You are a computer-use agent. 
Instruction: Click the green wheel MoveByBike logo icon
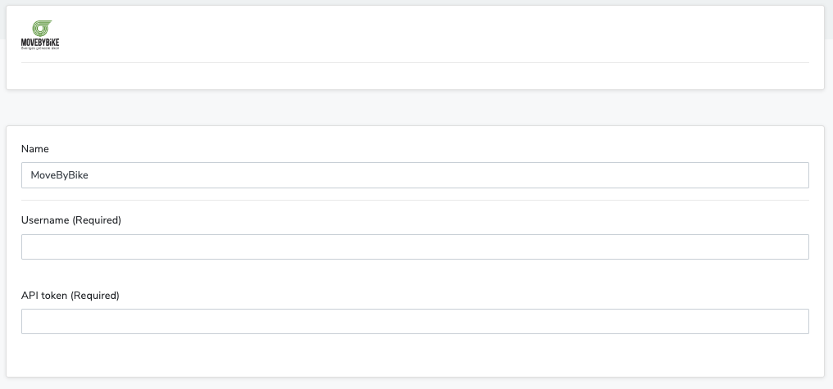click(x=40, y=29)
